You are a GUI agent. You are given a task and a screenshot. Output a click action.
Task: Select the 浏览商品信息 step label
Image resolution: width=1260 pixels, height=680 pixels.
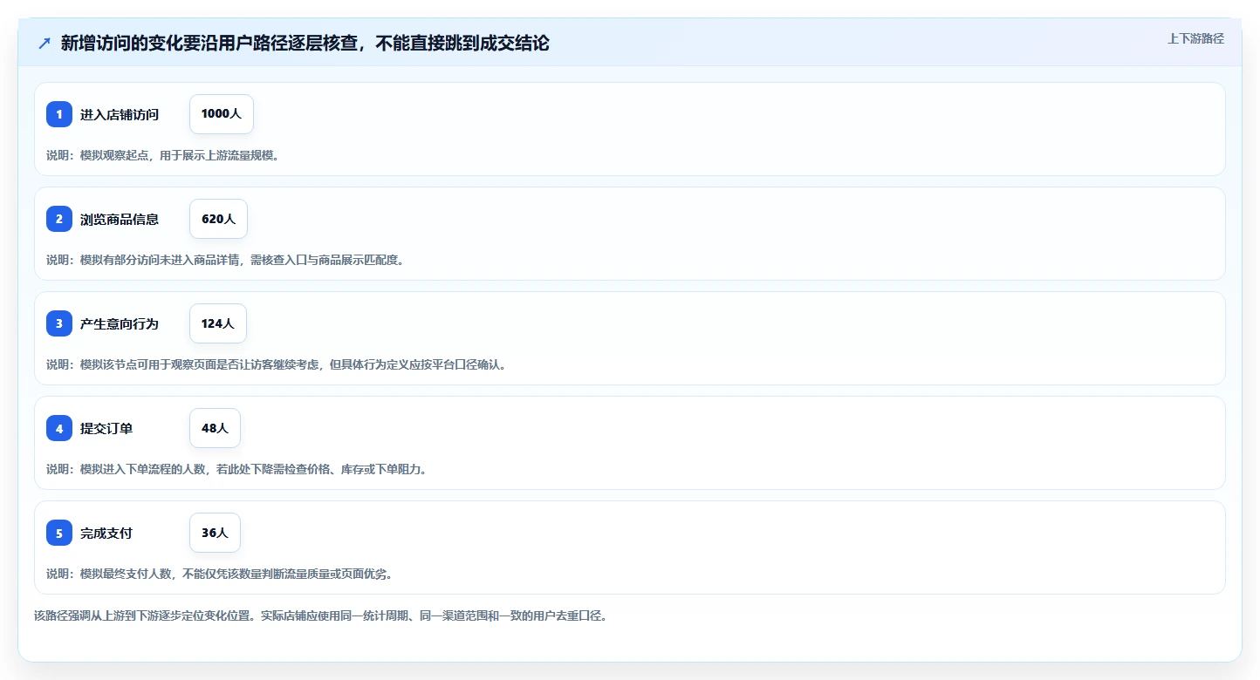tap(120, 219)
